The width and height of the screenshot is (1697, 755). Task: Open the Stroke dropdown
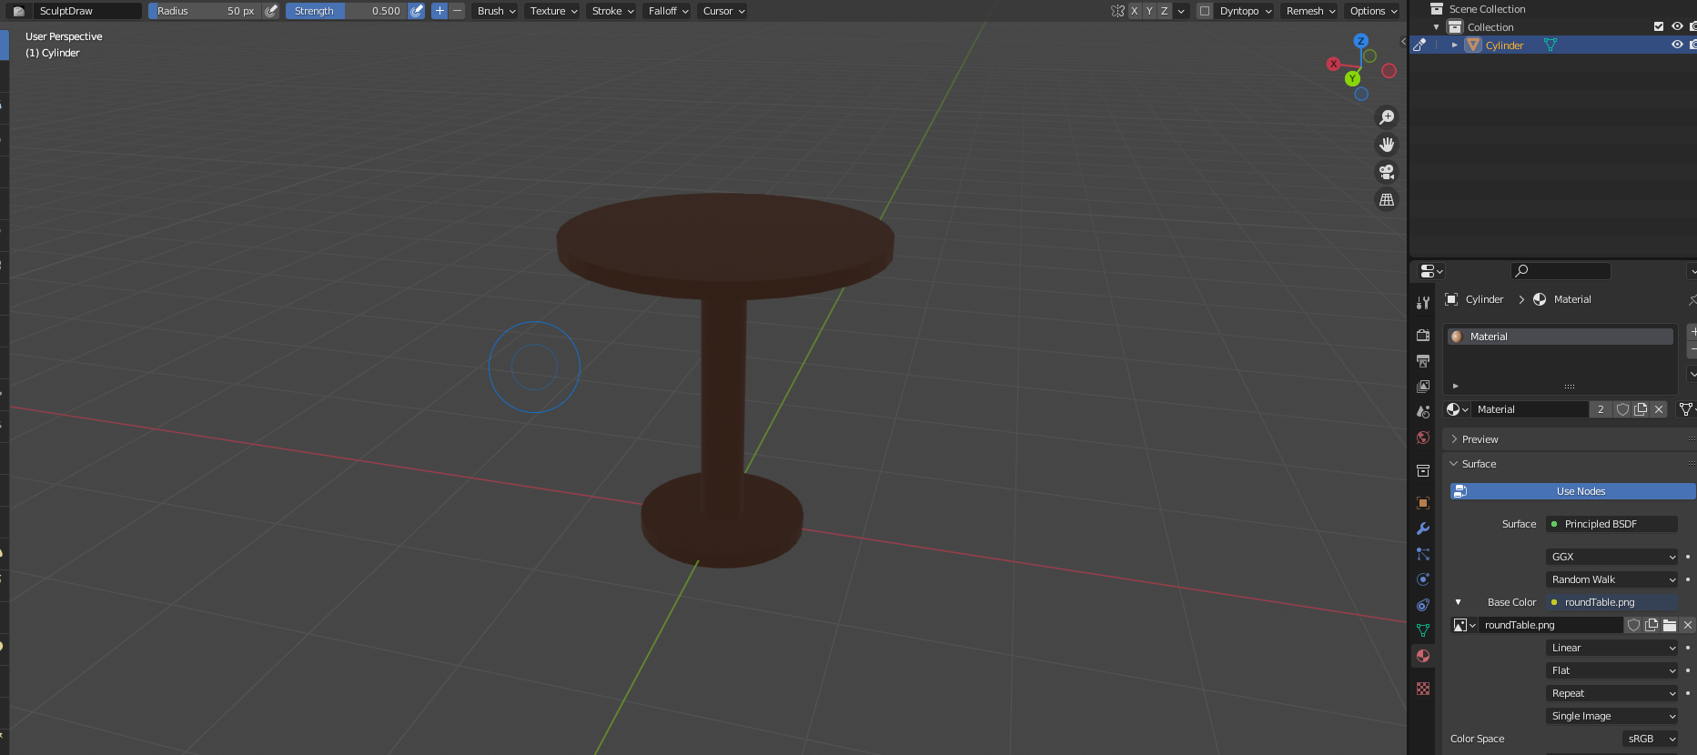[x=612, y=11]
